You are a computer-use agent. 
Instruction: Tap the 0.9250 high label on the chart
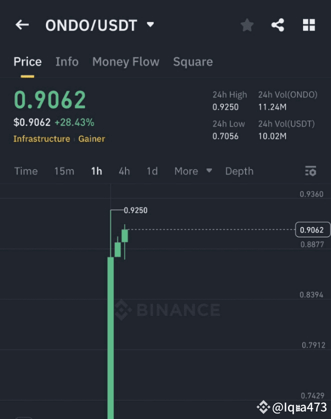(x=135, y=210)
